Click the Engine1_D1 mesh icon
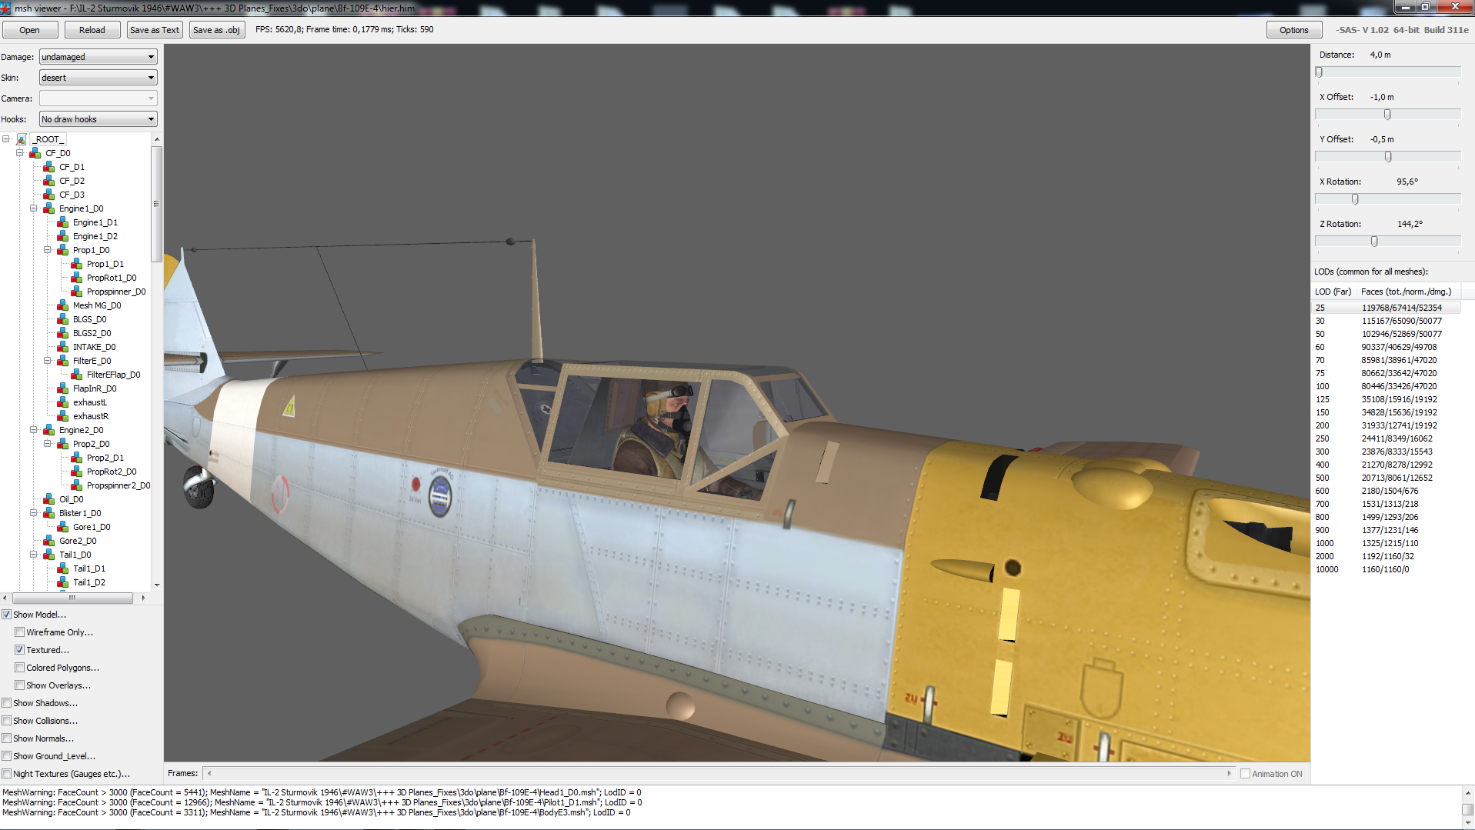 coord(62,222)
